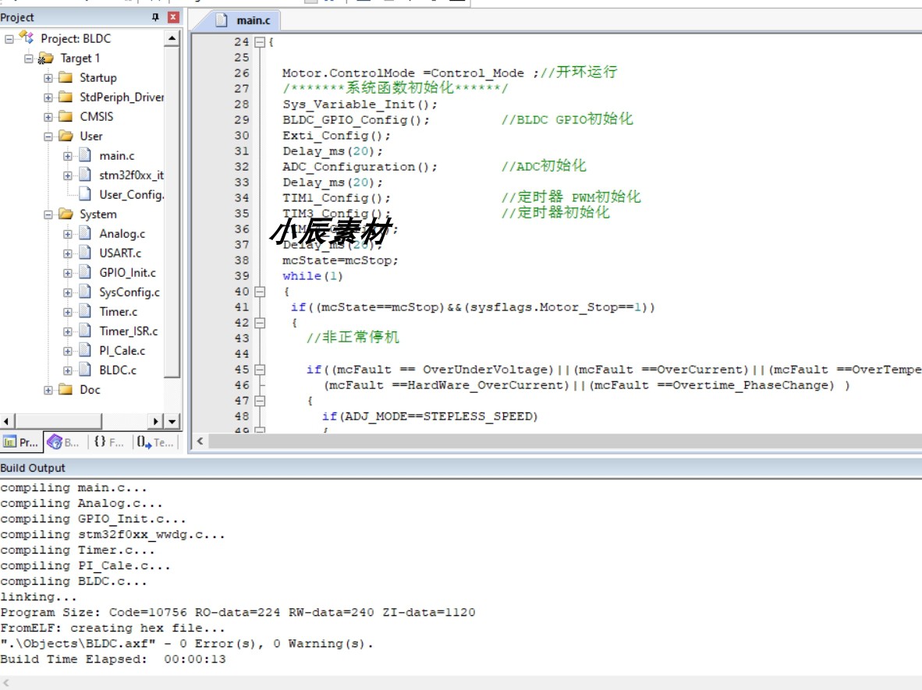Collapse code fold at line 24

click(259, 42)
